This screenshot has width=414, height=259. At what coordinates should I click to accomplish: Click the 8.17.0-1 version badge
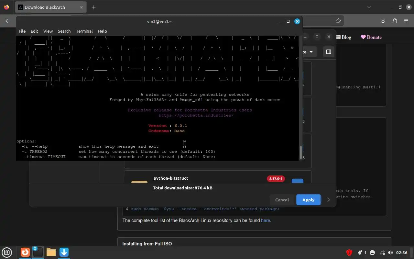point(276,179)
